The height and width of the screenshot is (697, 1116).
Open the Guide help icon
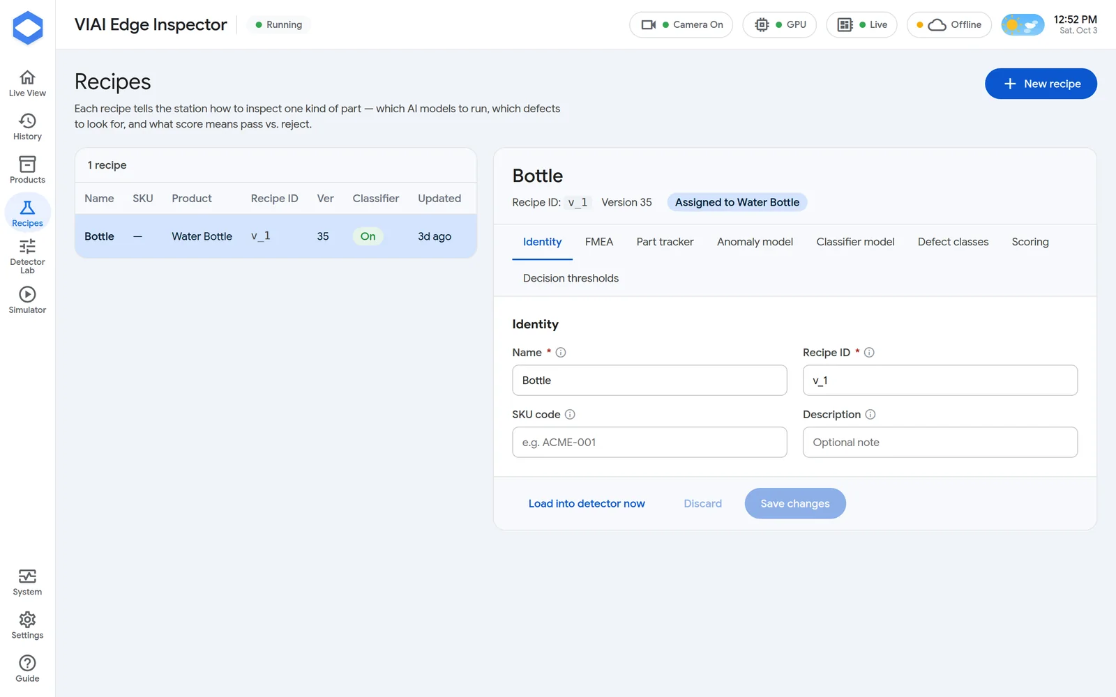(27, 668)
